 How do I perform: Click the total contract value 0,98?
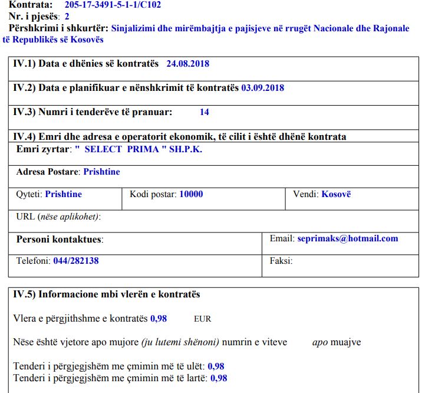(159, 319)
